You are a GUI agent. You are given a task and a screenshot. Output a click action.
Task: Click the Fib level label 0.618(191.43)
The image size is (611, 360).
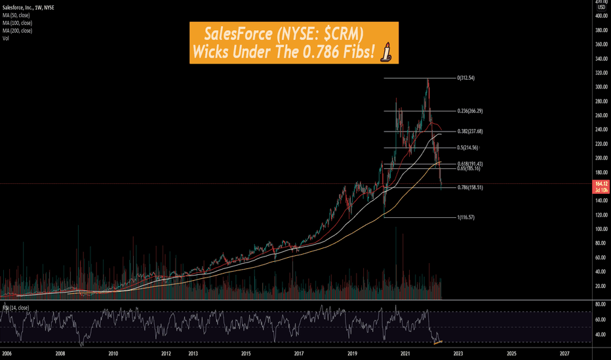[x=470, y=164]
